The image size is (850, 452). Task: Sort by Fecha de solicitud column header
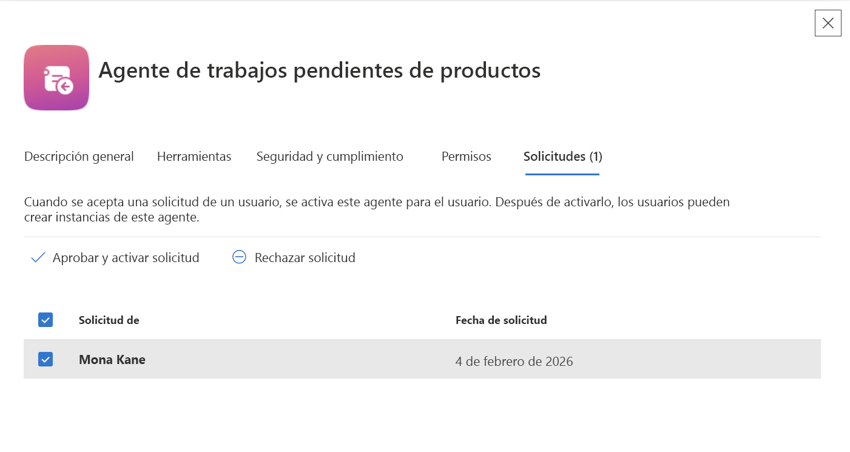pyautogui.click(x=501, y=320)
